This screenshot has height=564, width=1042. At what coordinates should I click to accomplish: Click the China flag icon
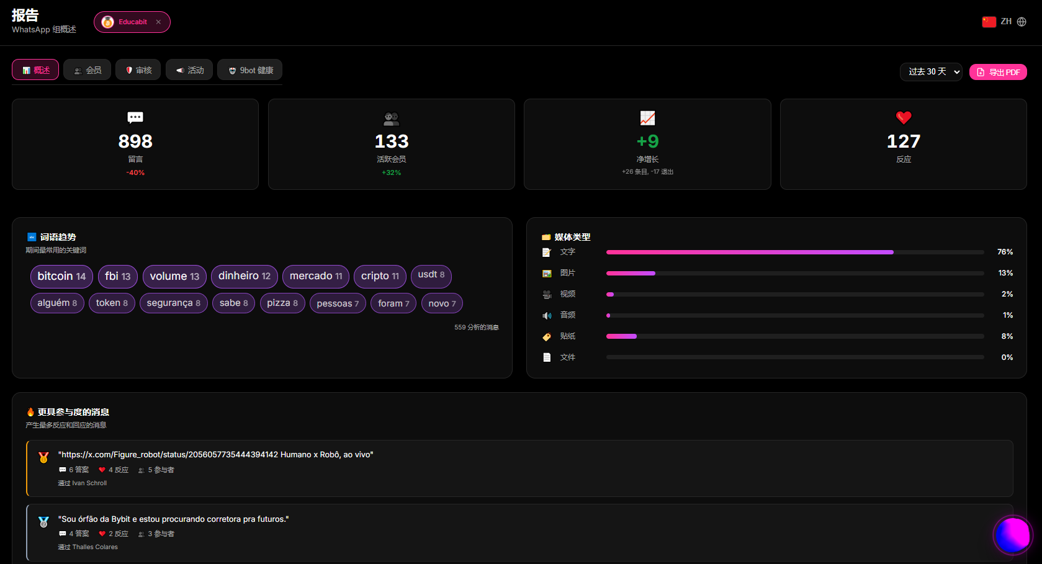click(989, 22)
